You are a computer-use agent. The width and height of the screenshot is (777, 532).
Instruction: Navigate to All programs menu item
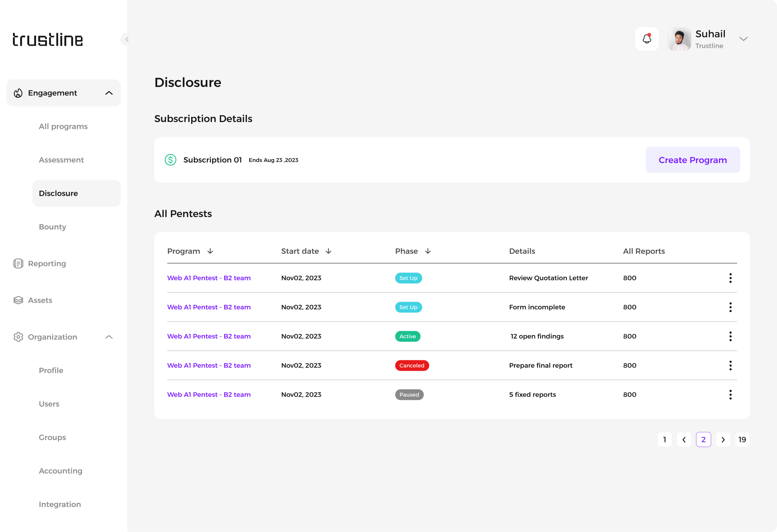[63, 126]
